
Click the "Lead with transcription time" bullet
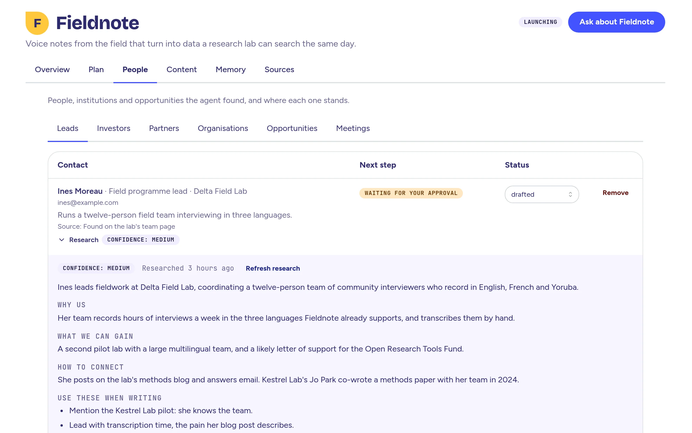[181, 425]
